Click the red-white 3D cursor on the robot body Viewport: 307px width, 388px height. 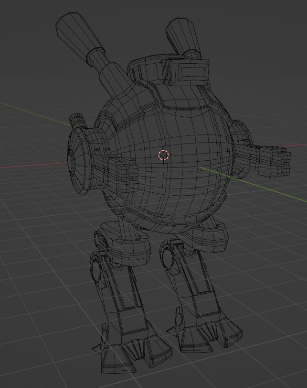pos(163,155)
